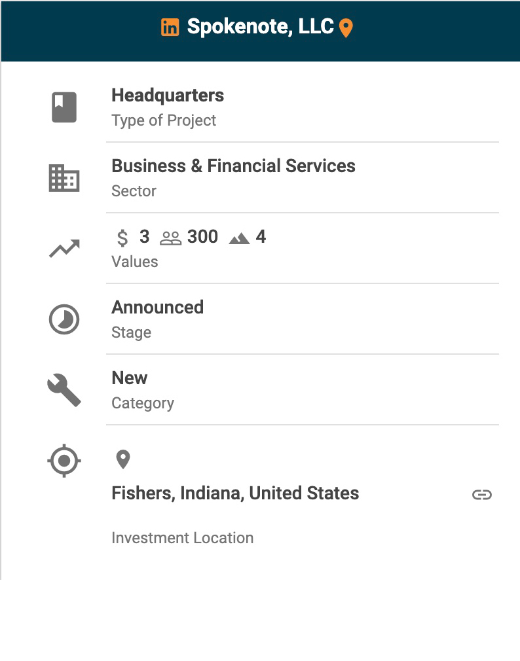520x661 pixels.
Task: Click the trending-up Values icon
Action: tap(64, 249)
